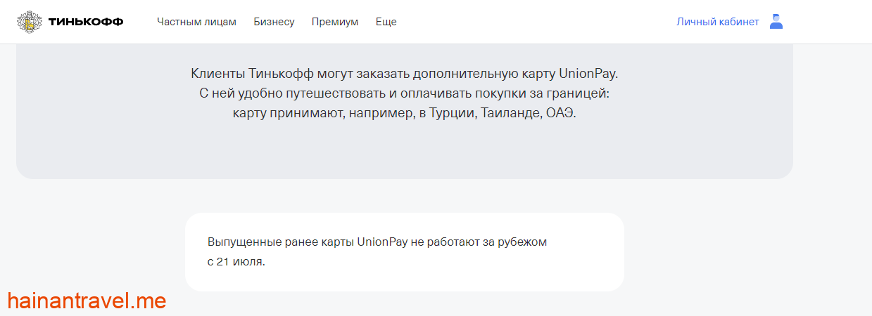
Task: Select the Бизнесу menu item
Action: pos(274,22)
